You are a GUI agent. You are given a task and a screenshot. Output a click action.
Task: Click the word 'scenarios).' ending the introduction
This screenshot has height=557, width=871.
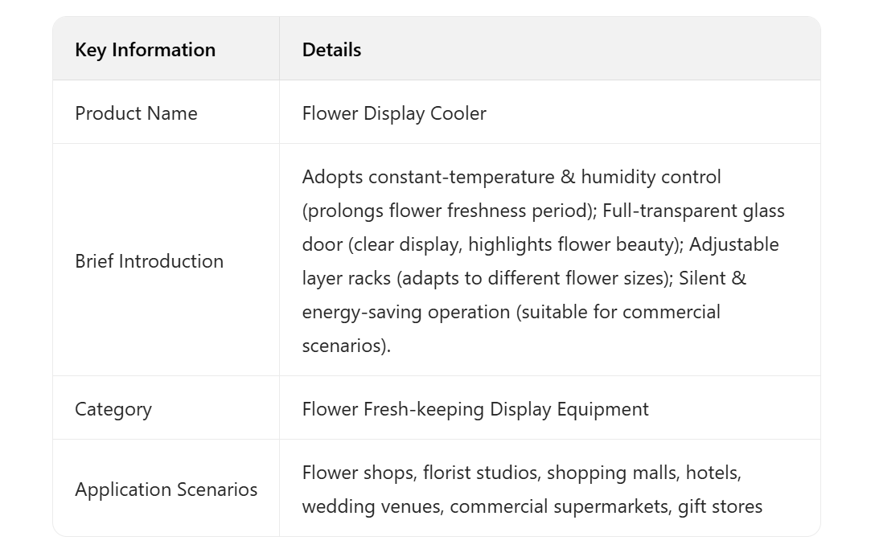(346, 346)
